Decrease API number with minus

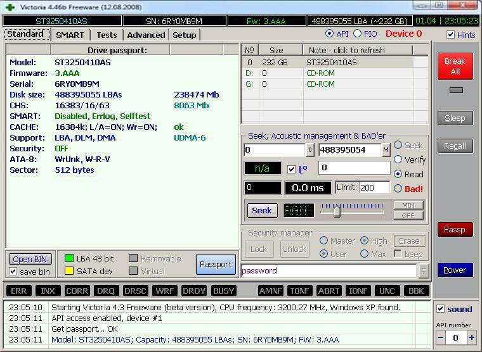[441, 338]
